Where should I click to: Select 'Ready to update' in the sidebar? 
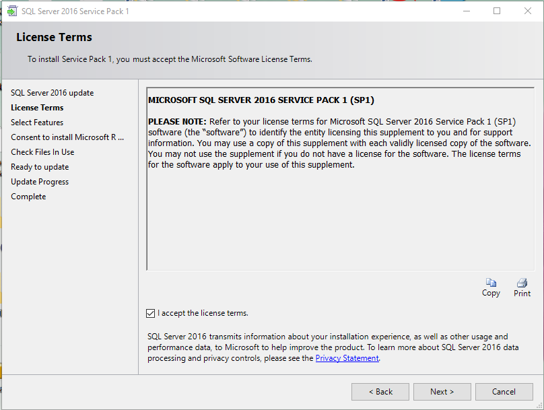(39, 166)
